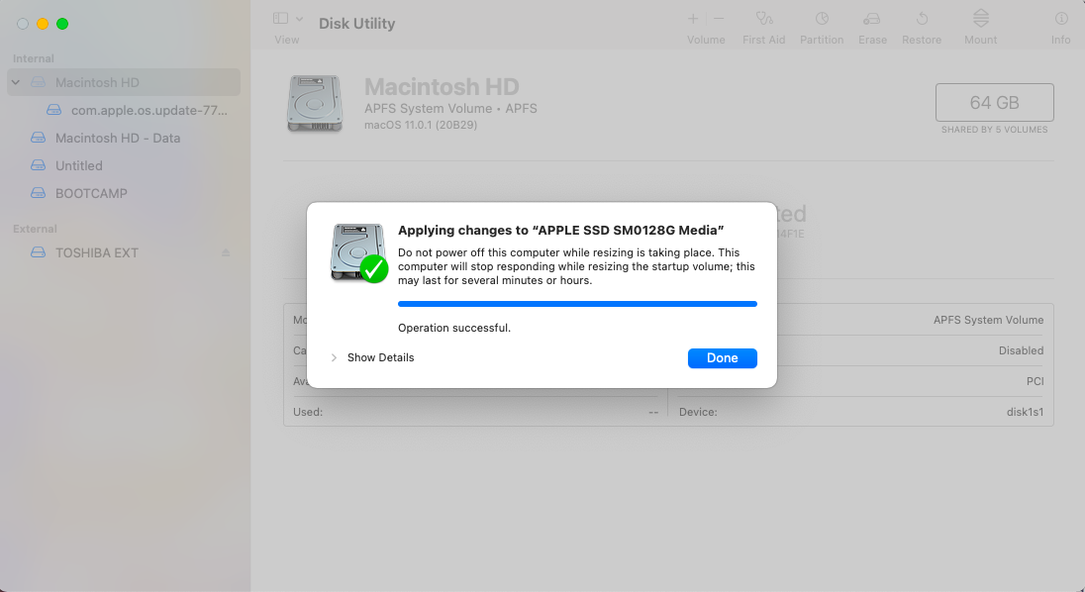The height and width of the screenshot is (592, 1085).
Task: Eject the TOSHIBA EXT drive
Action: 226,253
